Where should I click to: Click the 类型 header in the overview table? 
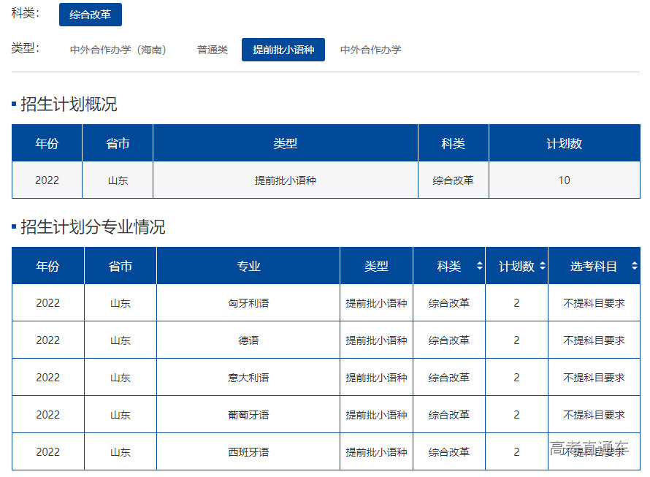coord(285,144)
